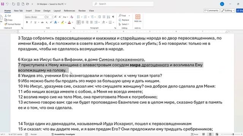Switch to Print Layout view
The image size is (243, 136).
tap(210, 134)
